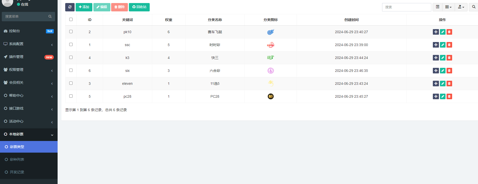The height and width of the screenshot is (184, 478).
Task: Click the edit pencil icon for pc28 row
Action: [x=442, y=96]
